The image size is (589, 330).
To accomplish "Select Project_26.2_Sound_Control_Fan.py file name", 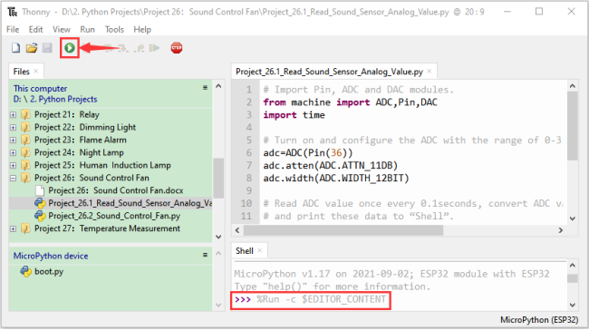I will (114, 216).
